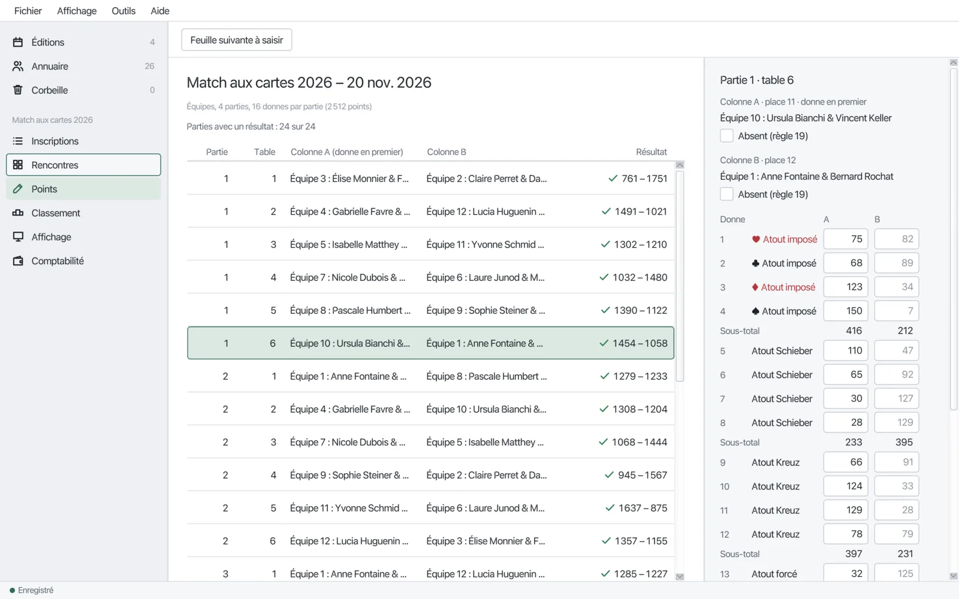Check Absent (règle 19) for Équipe 10
Viewport: 959px width, 599px height.
click(x=726, y=136)
